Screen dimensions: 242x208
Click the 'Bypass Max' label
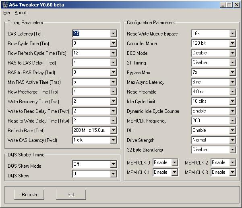139,73
